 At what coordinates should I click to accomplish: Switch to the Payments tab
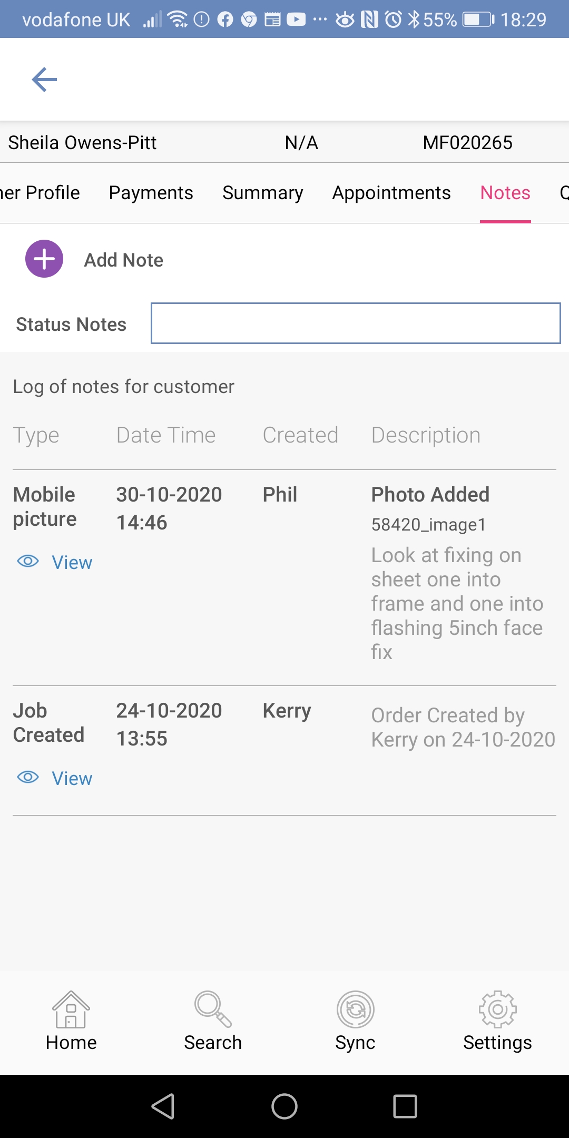coord(151,193)
